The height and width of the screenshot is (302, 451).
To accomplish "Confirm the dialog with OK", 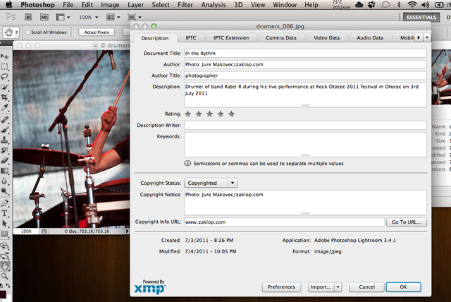I will coord(404,287).
